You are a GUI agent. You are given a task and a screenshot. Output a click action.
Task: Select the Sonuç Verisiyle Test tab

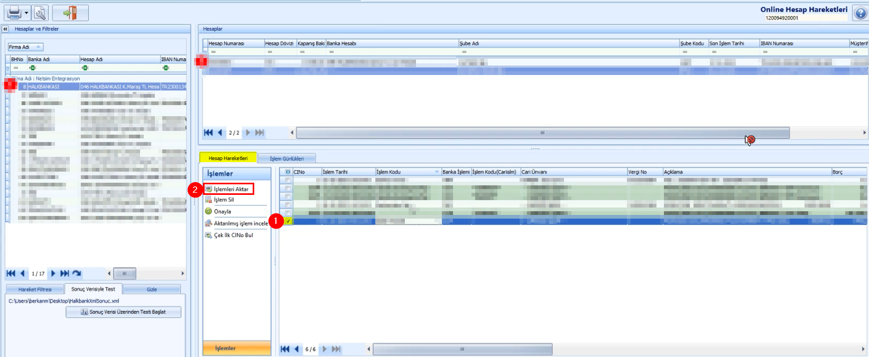(93, 289)
